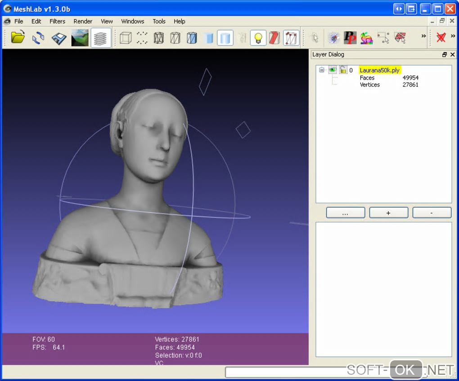Click the ellipsis button under layers
This screenshot has width=459, height=381.
(345, 213)
